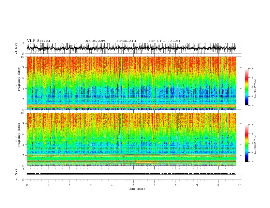Viewport: 270px width, 208px height.
Task: Click the ch.1 'Frequency (kHz)' axis label
Action: pos(19,79)
